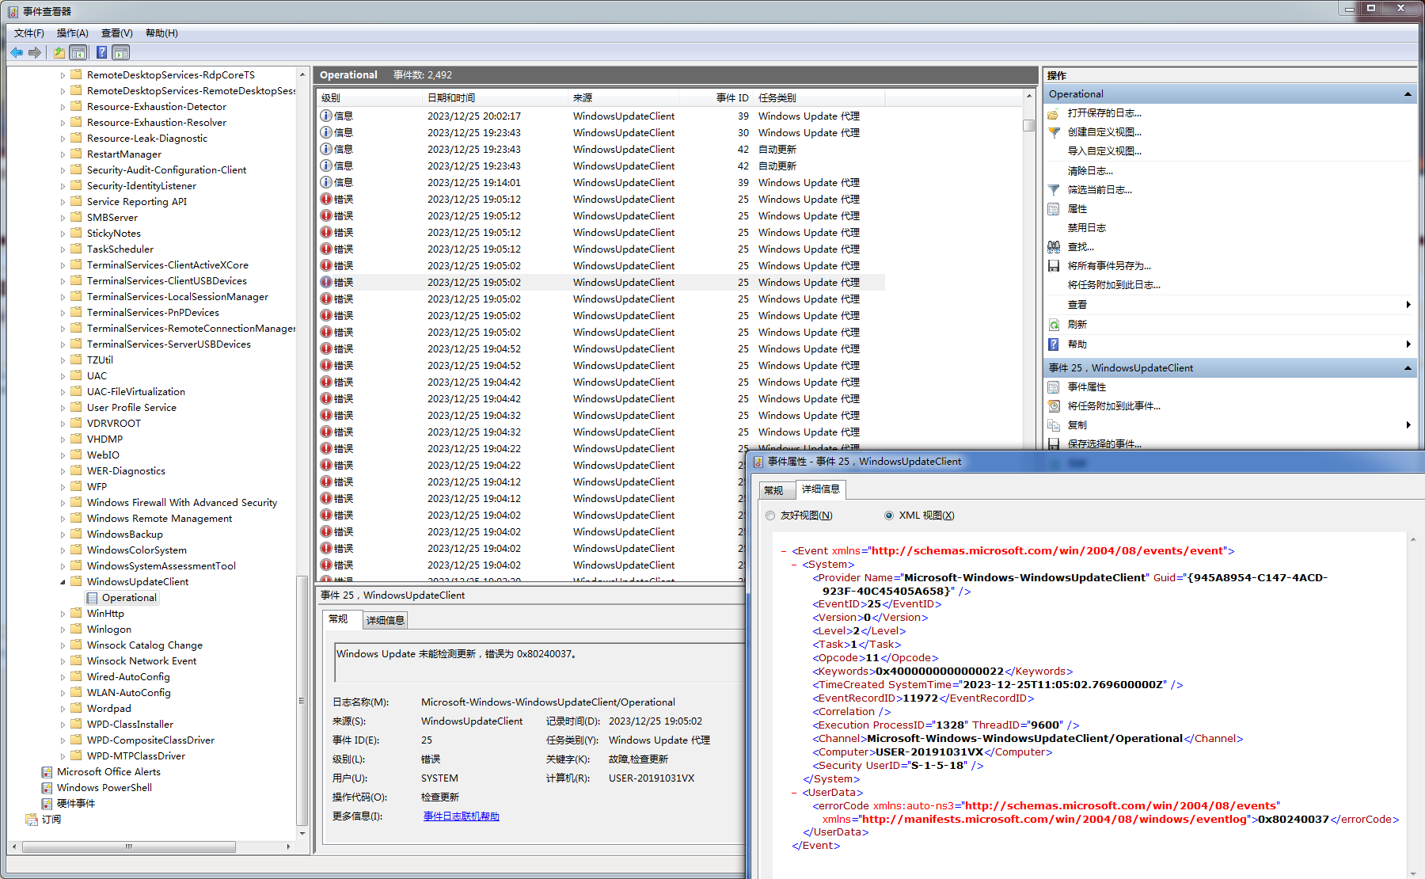The image size is (1425, 879).
Task: Click 清除日志 in the actions pane
Action: (1089, 171)
